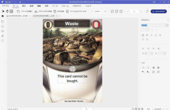Activate the hand pan tool
170x110 pixels.
(x=7, y=11)
